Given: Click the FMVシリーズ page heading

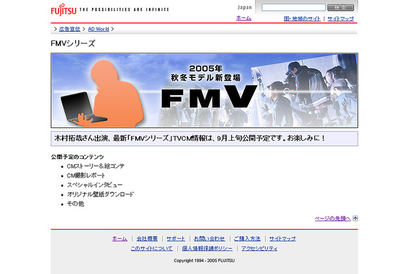Looking at the screenshot, I should click(73, 43).
